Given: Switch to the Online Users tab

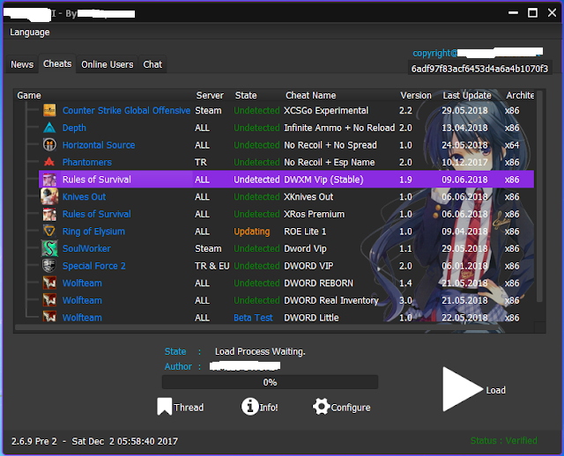Looking at the screenshot, I should pyautogui.click(x=108, y=64).
